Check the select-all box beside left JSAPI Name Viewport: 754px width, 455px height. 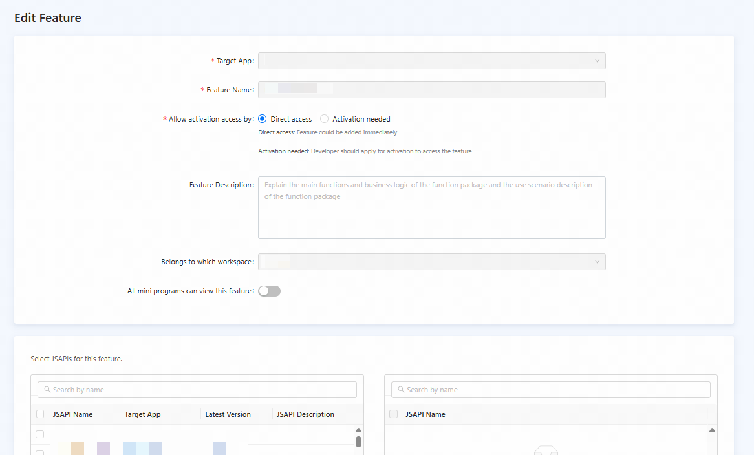coord(40,414)
